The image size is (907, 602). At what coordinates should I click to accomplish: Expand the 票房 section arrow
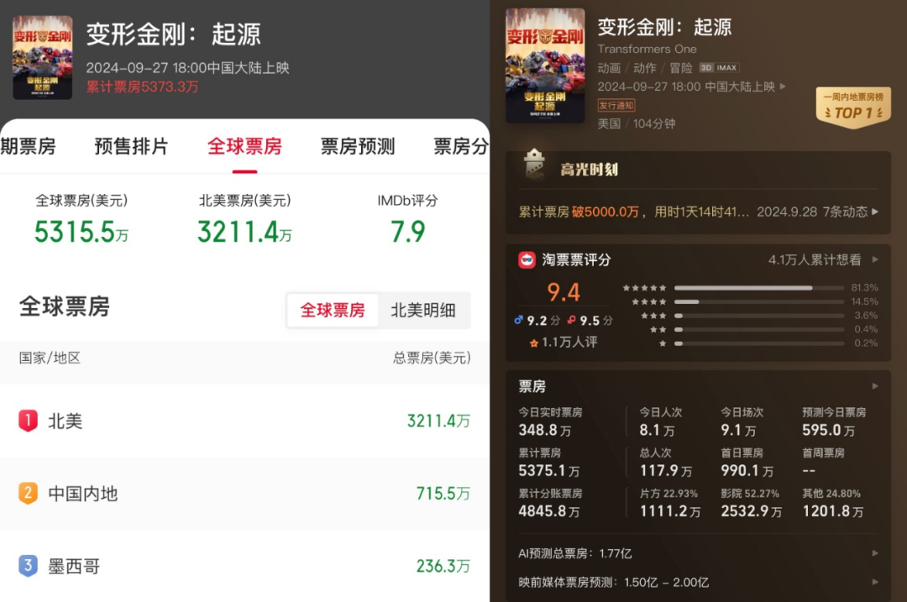pyautogui.click(x=875, y=385)
